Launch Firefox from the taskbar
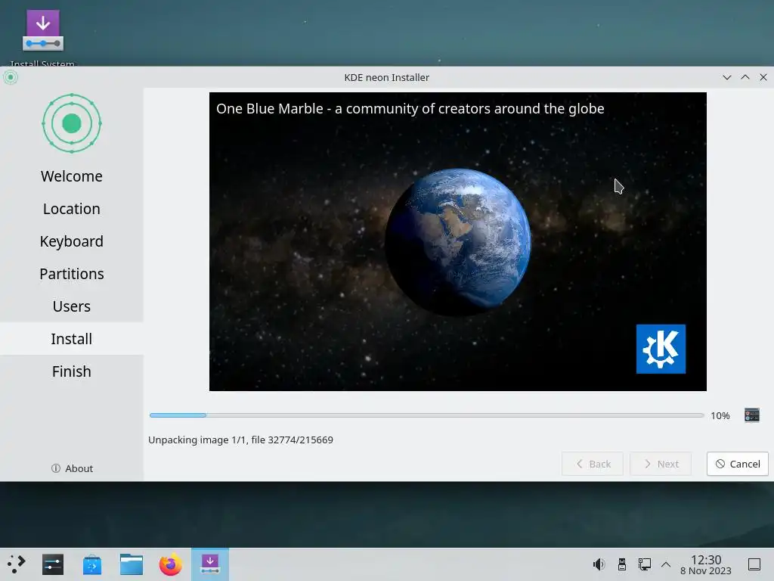Screen dimensions: 774x581 click(170, 564)
